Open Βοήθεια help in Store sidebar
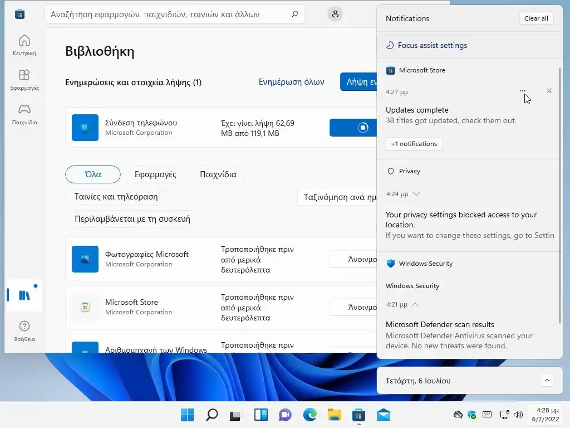 click(24, 331)
